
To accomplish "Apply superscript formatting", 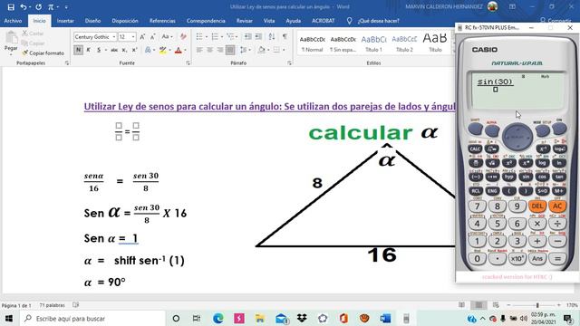I will [x=135, y=50].
